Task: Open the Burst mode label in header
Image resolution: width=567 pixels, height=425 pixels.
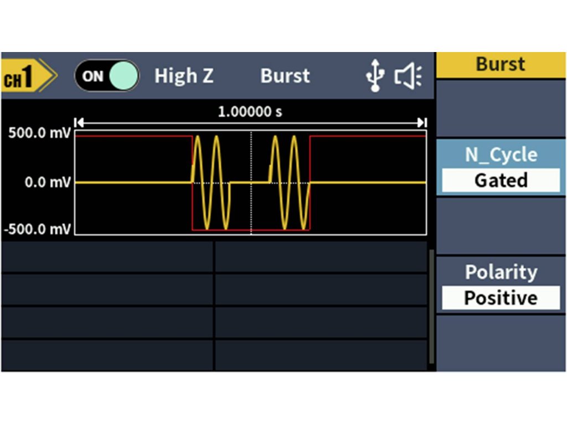Action: tap(285, 76)
